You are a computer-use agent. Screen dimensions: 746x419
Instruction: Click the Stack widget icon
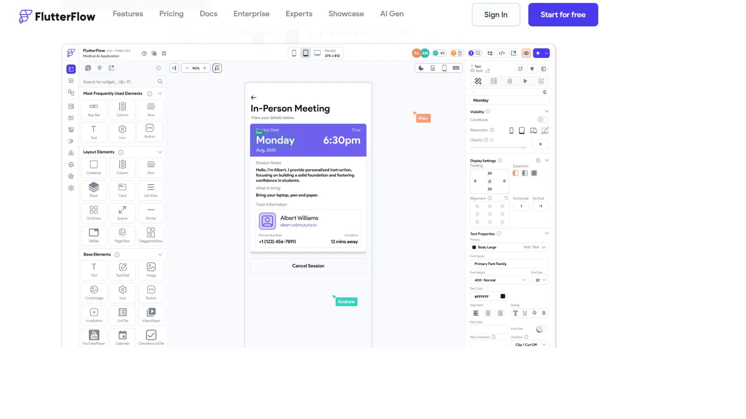coord(94,188)
